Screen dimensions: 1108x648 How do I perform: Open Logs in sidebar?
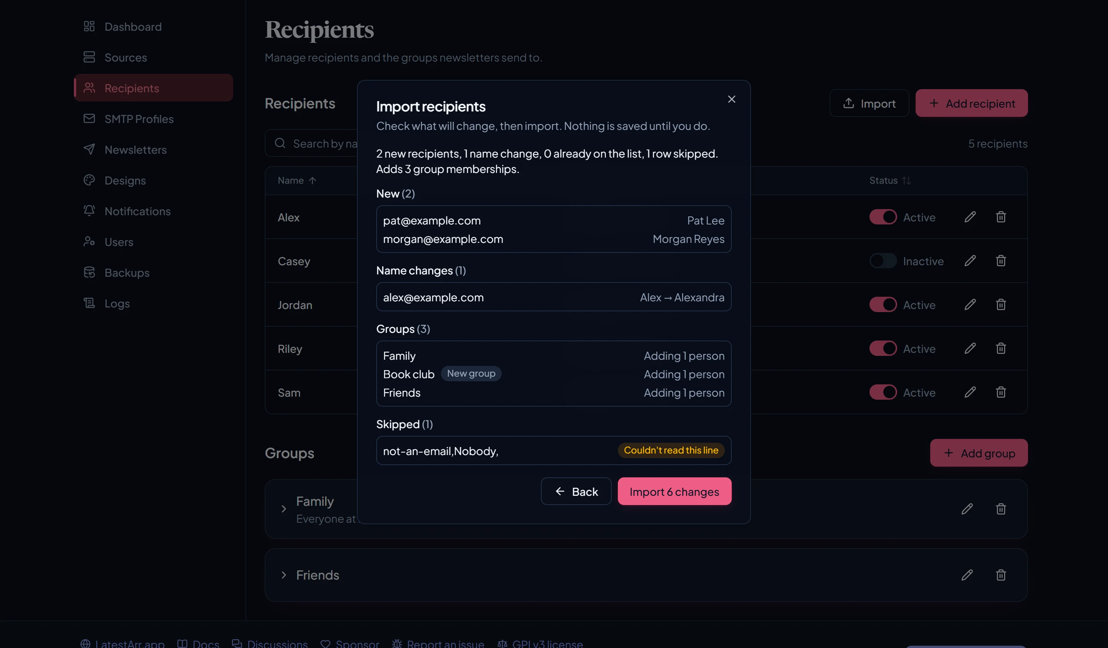pos(154,303)
